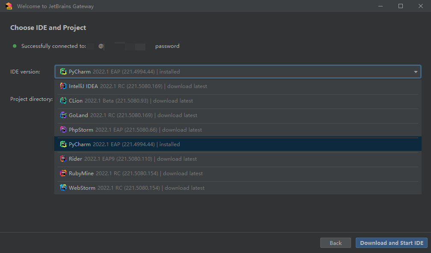Screen dimensions: 431x253
Task: Choose Rider 2022.1 EAP9 from the list
Action: pos(238,159)
